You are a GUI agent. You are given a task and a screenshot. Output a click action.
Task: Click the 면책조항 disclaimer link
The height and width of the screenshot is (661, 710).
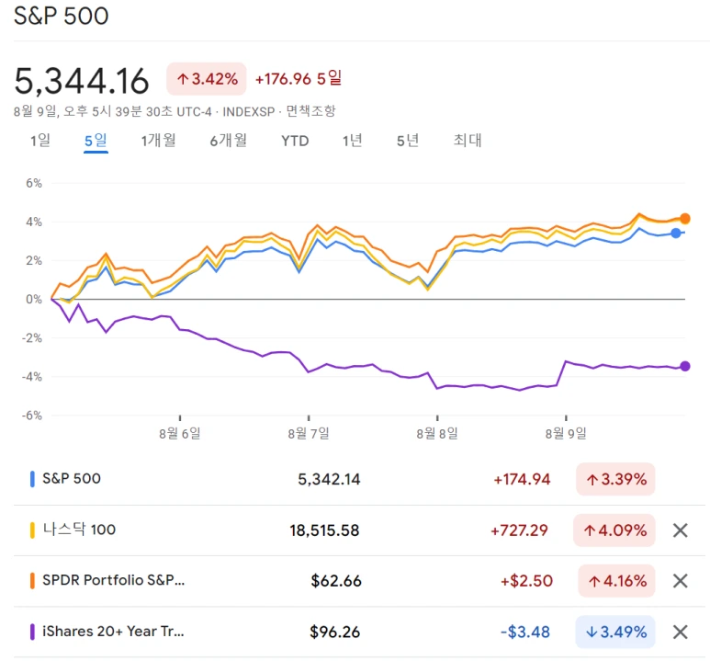tap(310, 111)
